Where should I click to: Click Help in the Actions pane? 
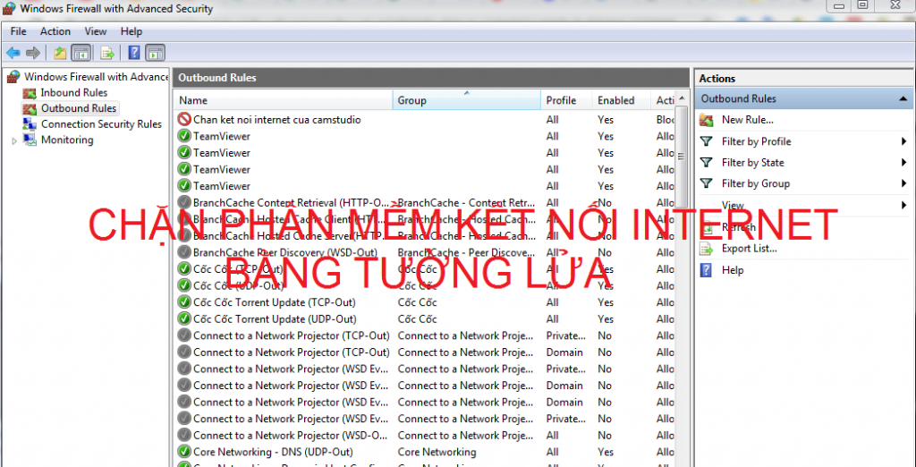(733, 270)
